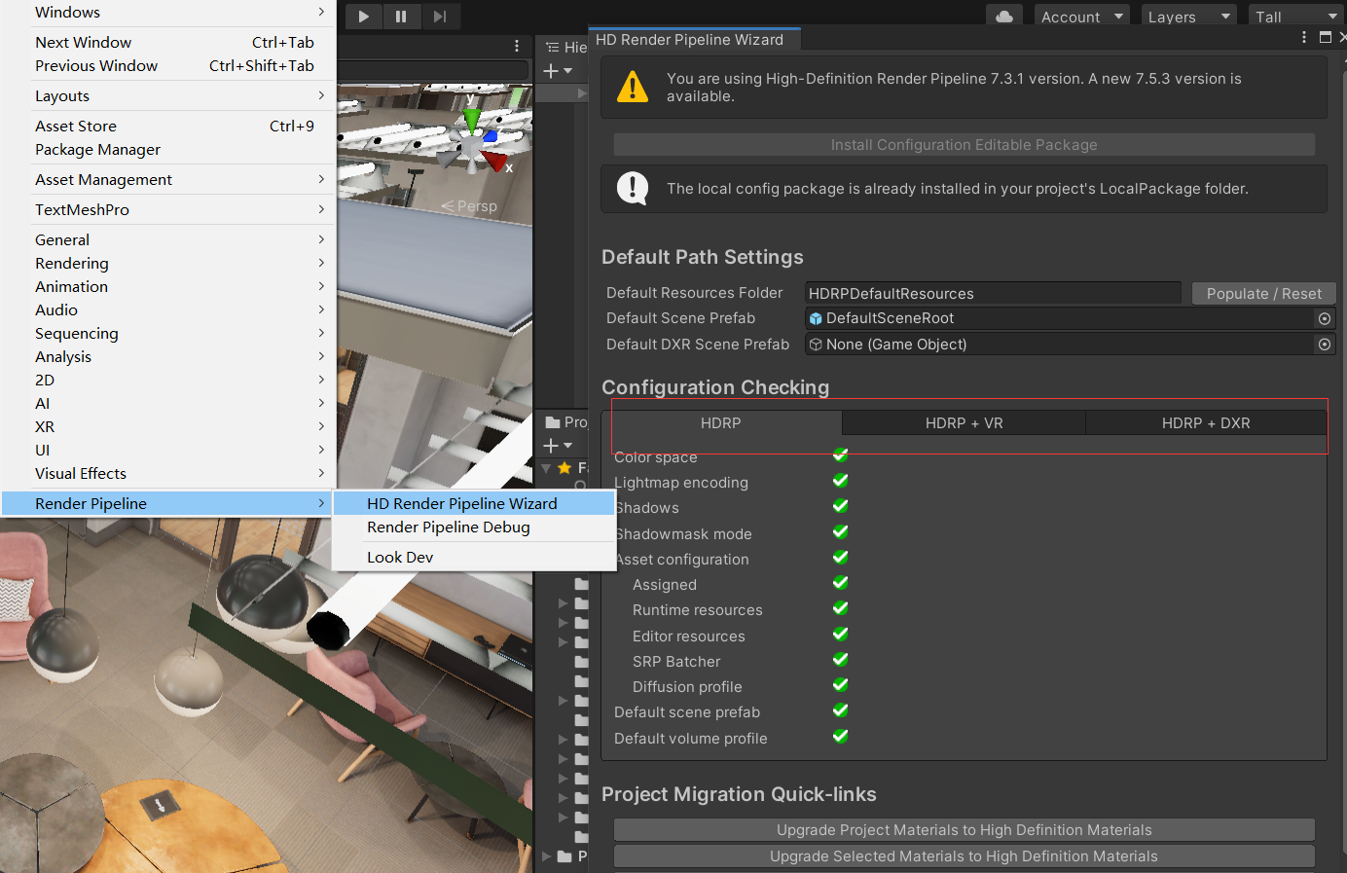This screenshot has height=873, width=1347.
Task: Click the Pause button in toolbar
Action: coord(401,16)
